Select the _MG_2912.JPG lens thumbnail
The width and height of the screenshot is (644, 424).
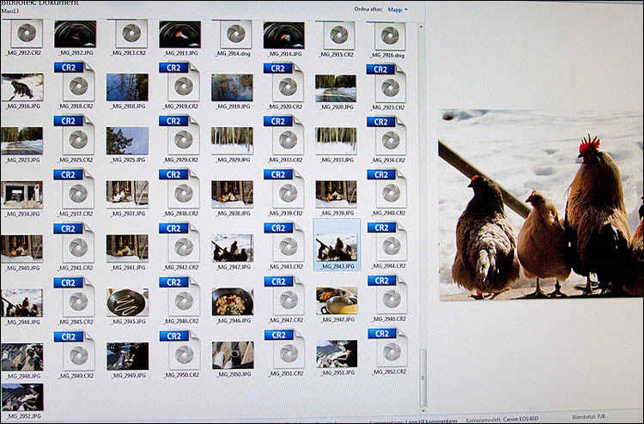tap(76, 34)
